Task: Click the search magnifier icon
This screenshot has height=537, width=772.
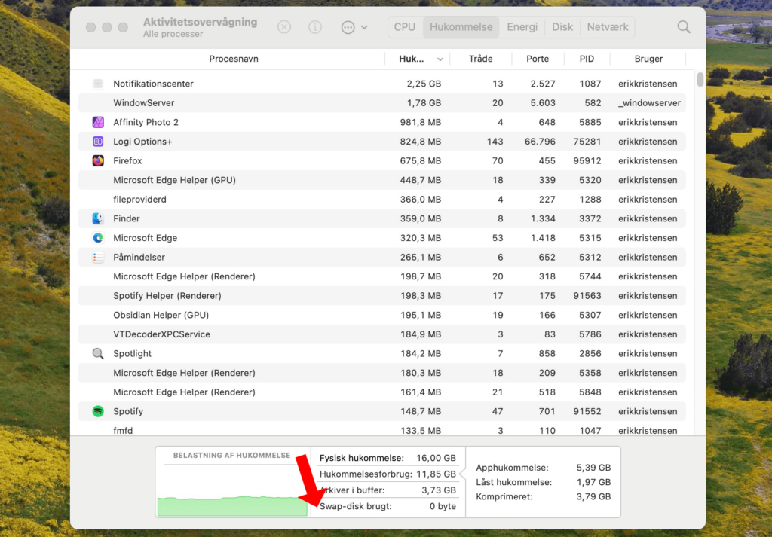Action: pyautogui.click(x=683, y=27)
